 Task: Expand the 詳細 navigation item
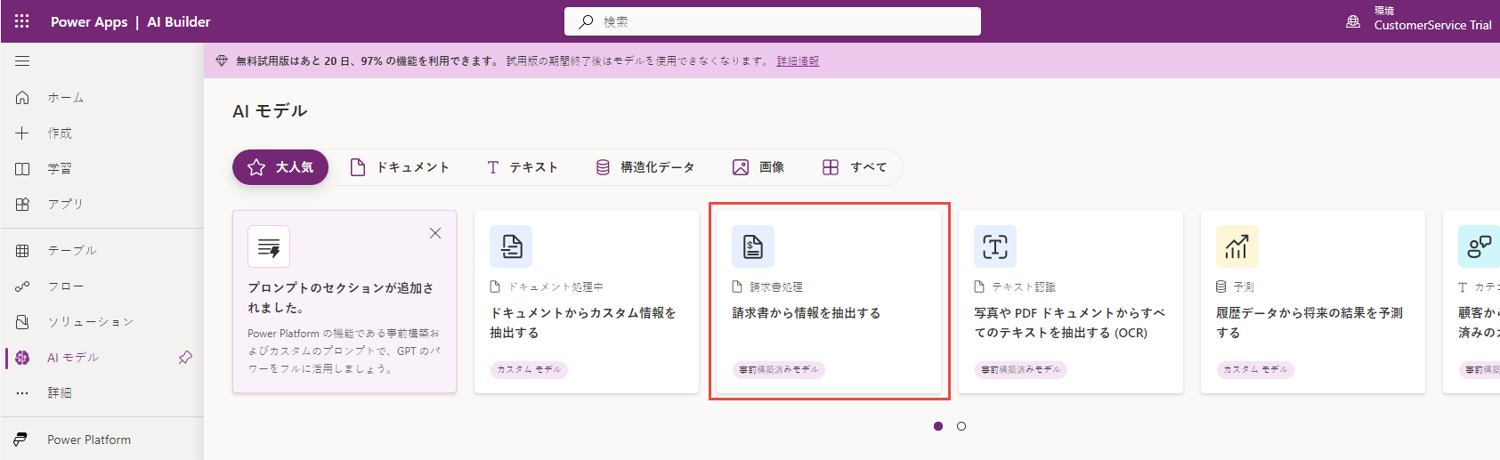[102, 392]
